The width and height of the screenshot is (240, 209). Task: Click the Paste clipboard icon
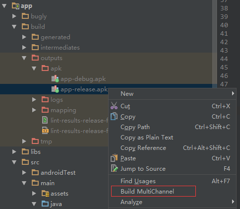114,158
